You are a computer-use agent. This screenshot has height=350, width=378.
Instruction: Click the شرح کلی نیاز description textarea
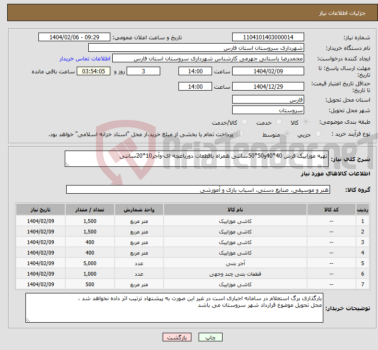click(x=197, y=159)
